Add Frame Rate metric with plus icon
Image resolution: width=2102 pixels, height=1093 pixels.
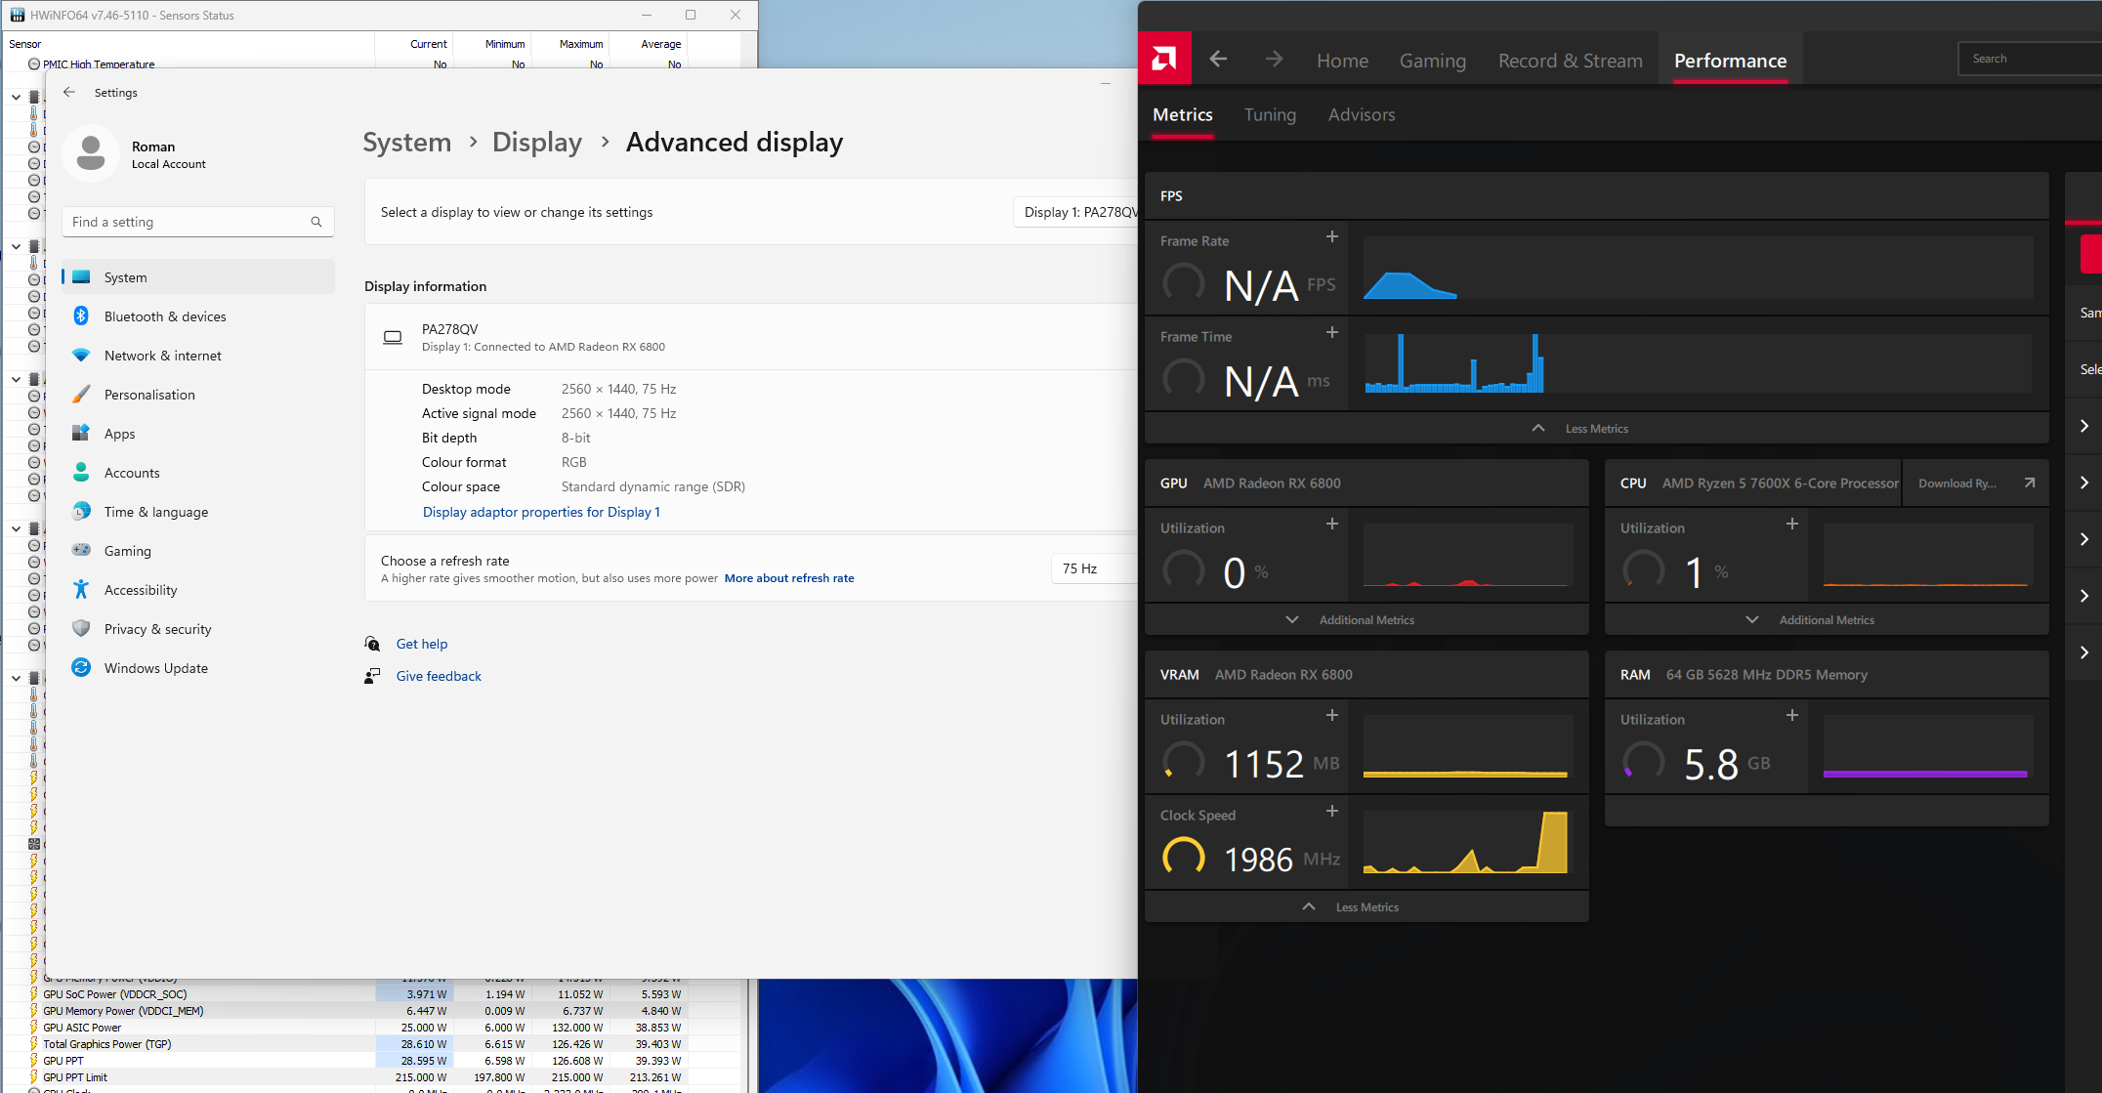(x=1331, y=237)
